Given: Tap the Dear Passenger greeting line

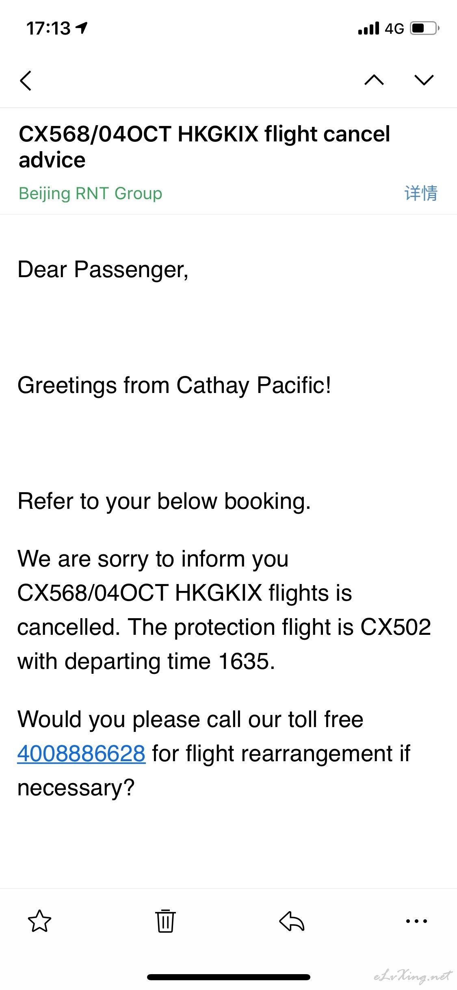Looking at the screenshot, I should point(103,270).
